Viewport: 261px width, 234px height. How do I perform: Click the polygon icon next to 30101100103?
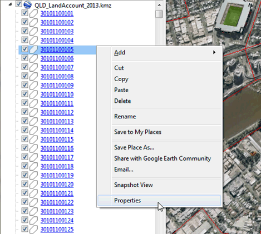pyautogui.click(x=33, y=32)
